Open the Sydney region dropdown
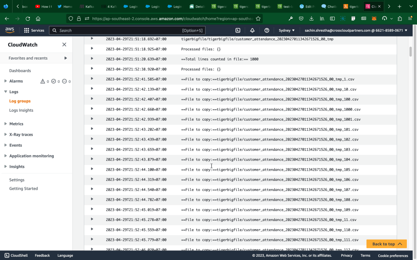 287,30
